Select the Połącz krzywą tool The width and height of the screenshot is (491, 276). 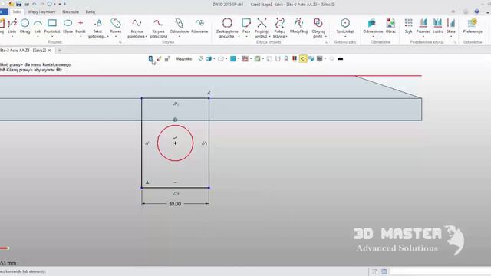coord(279,28)
